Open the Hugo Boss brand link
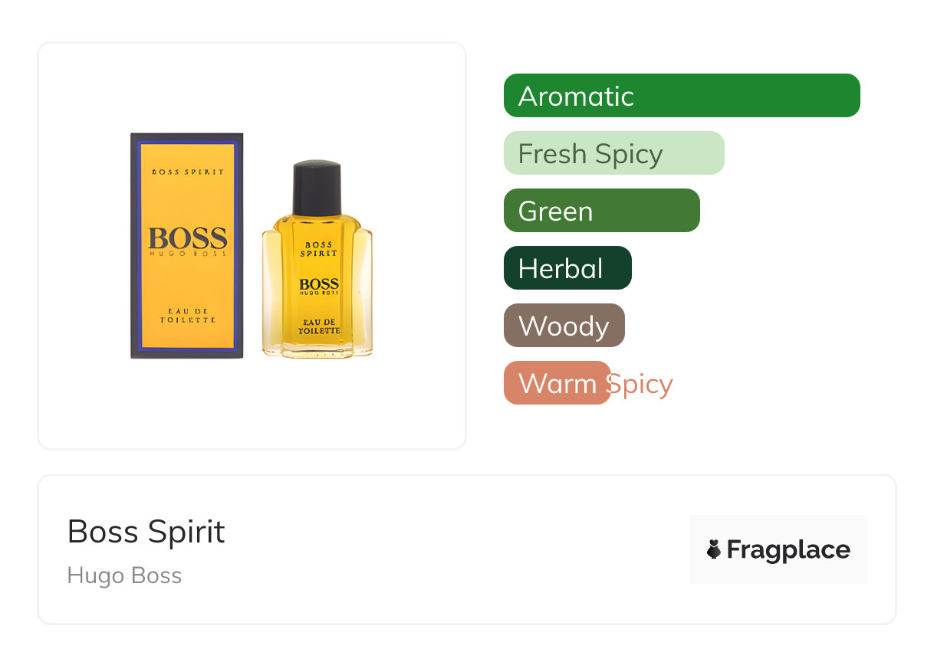Viewport: 934px width, 662px height. click(124, 575)
